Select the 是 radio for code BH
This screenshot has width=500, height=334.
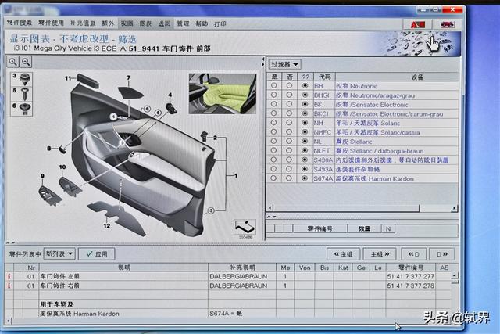point(273,85)
